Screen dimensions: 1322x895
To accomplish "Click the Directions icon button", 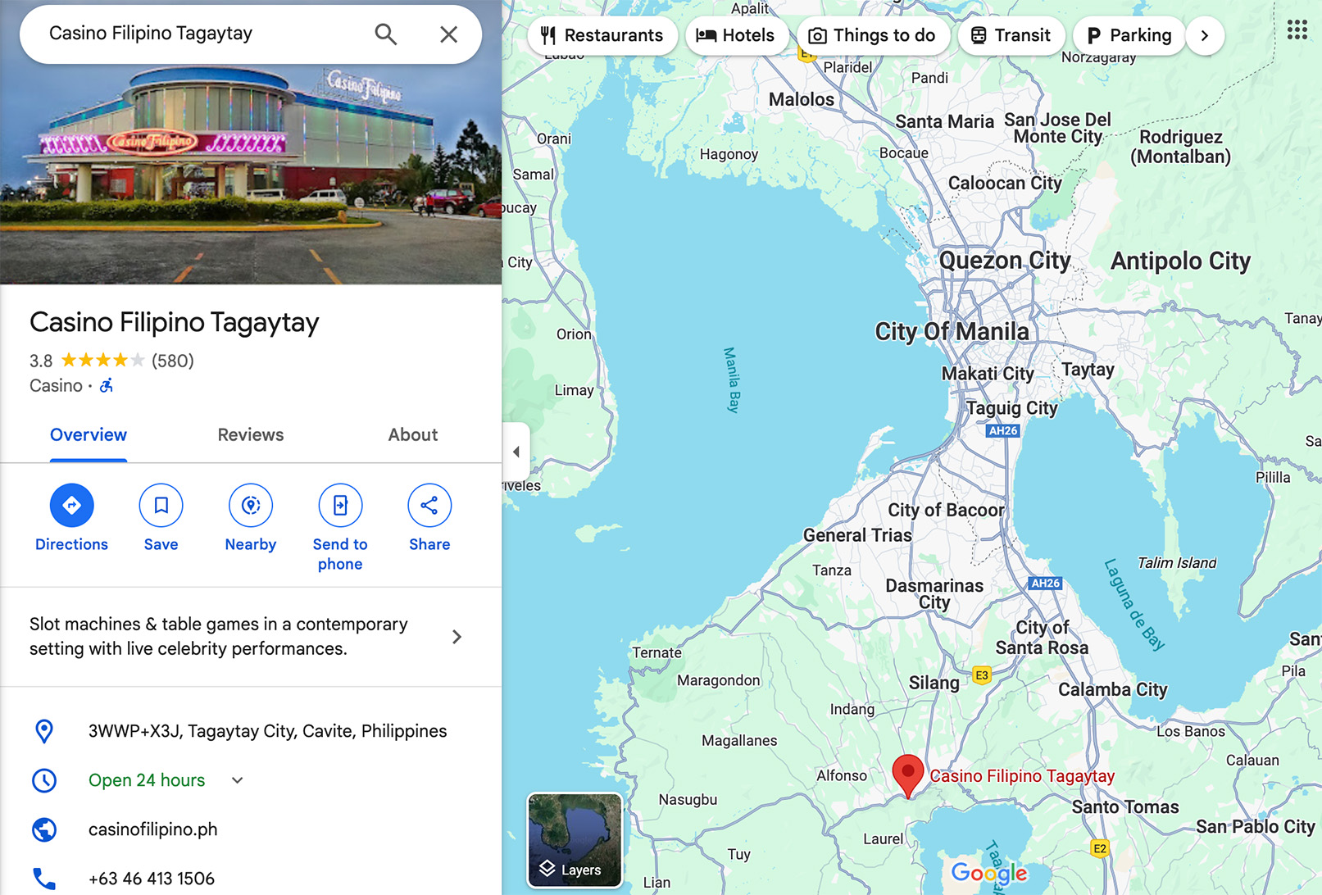I will click(71, 506).
